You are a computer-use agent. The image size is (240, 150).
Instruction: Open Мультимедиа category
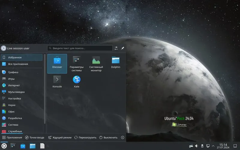(22, 92)
